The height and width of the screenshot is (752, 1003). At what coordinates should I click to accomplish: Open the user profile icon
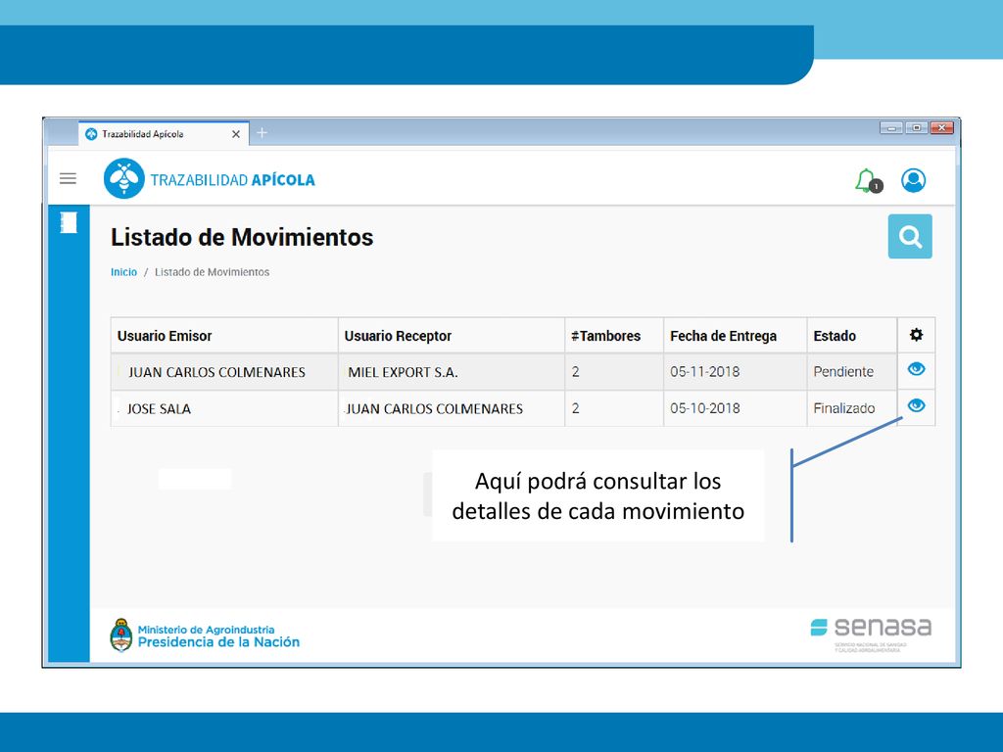click(914, 180)
